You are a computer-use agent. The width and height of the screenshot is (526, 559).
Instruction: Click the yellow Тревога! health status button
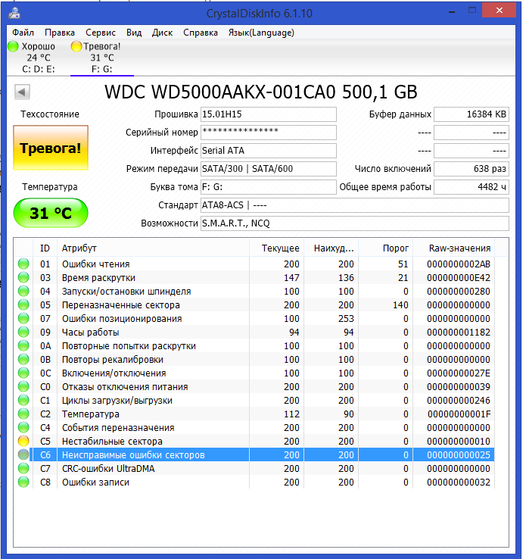[x=51, y=148]
